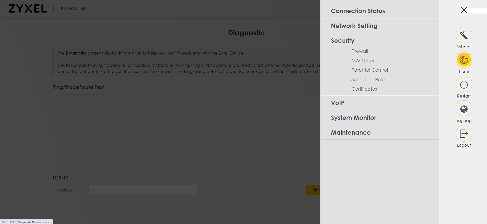This screenshot has width=487, height=224.
Task: Open the Firewall submenu item
Action: click(x=359, y=51)
